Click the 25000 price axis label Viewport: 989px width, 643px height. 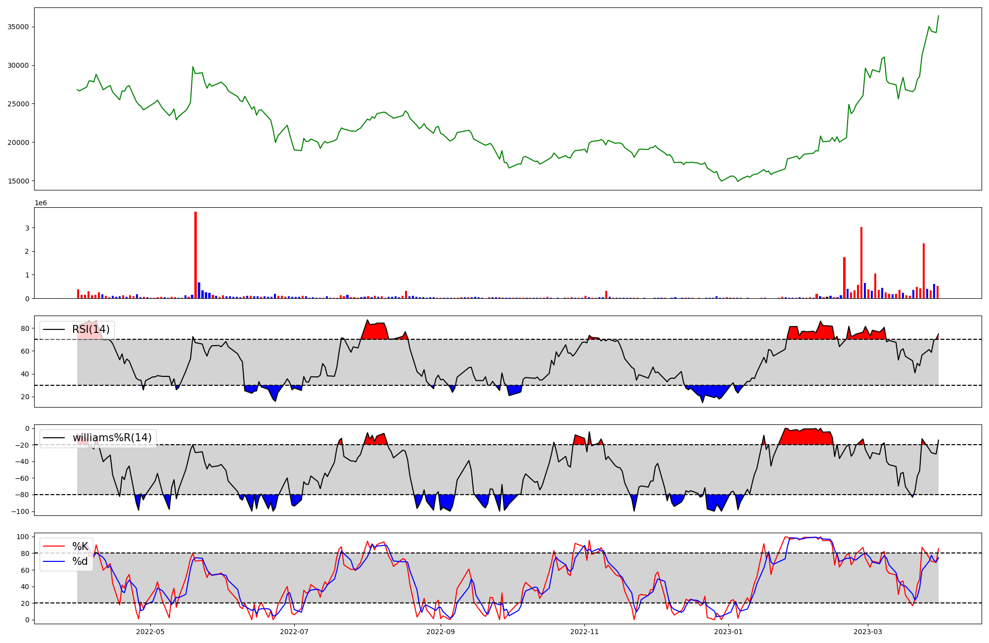pyautogui.click(x=18, y=104)
